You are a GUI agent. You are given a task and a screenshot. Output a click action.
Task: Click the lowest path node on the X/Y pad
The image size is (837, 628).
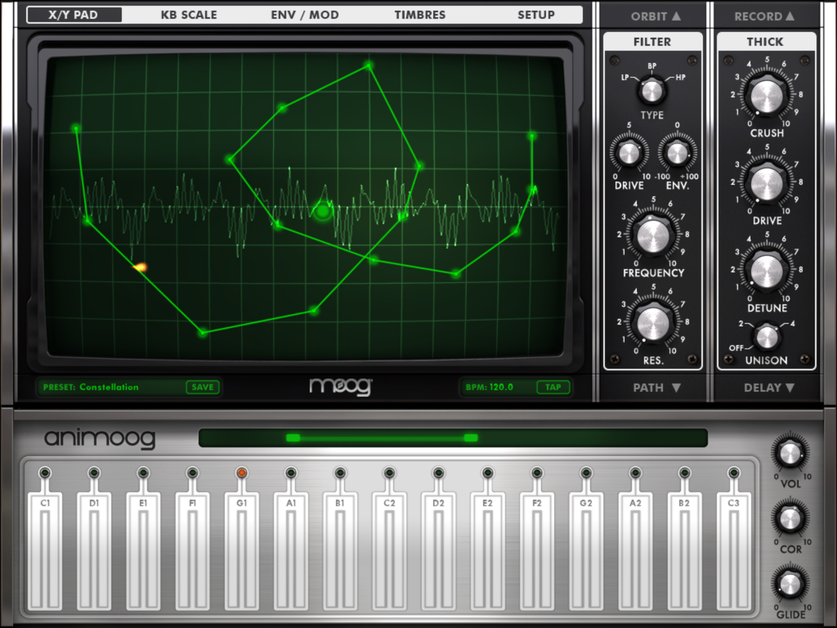(203, 333)
